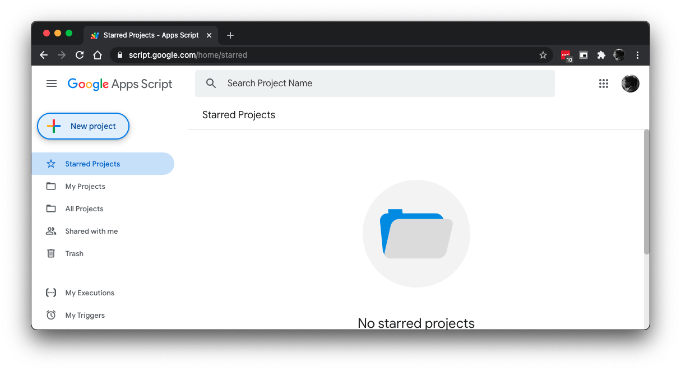Reload the current page
The height and width of the screenshot is (371, 681).
click(80, 55)
